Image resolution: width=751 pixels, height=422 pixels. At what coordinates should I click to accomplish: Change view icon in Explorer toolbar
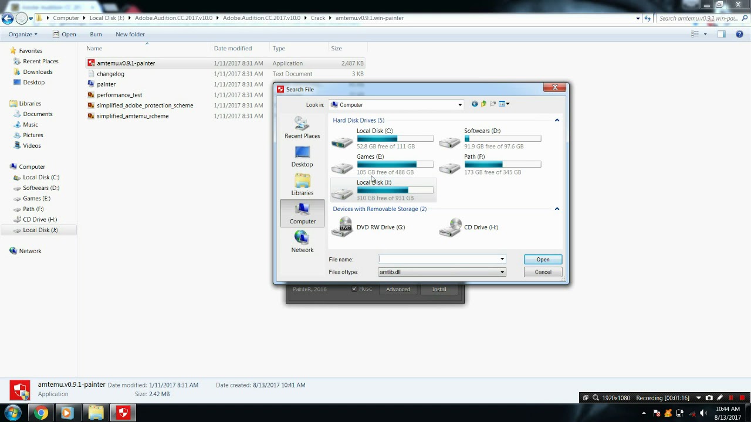[695, 34]
